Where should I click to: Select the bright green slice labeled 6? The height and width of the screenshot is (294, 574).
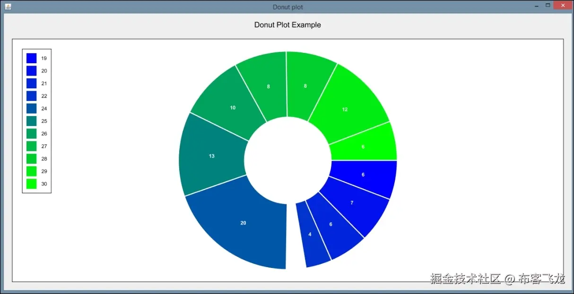tap(364, 147)
